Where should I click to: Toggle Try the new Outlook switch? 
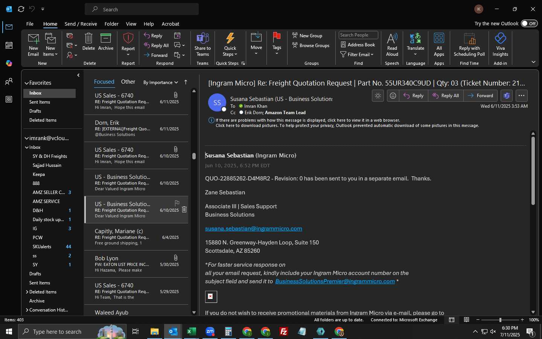[529, 23]
